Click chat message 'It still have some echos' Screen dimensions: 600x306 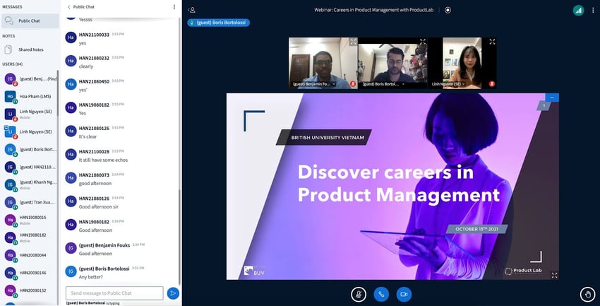(x=103, y=160)
